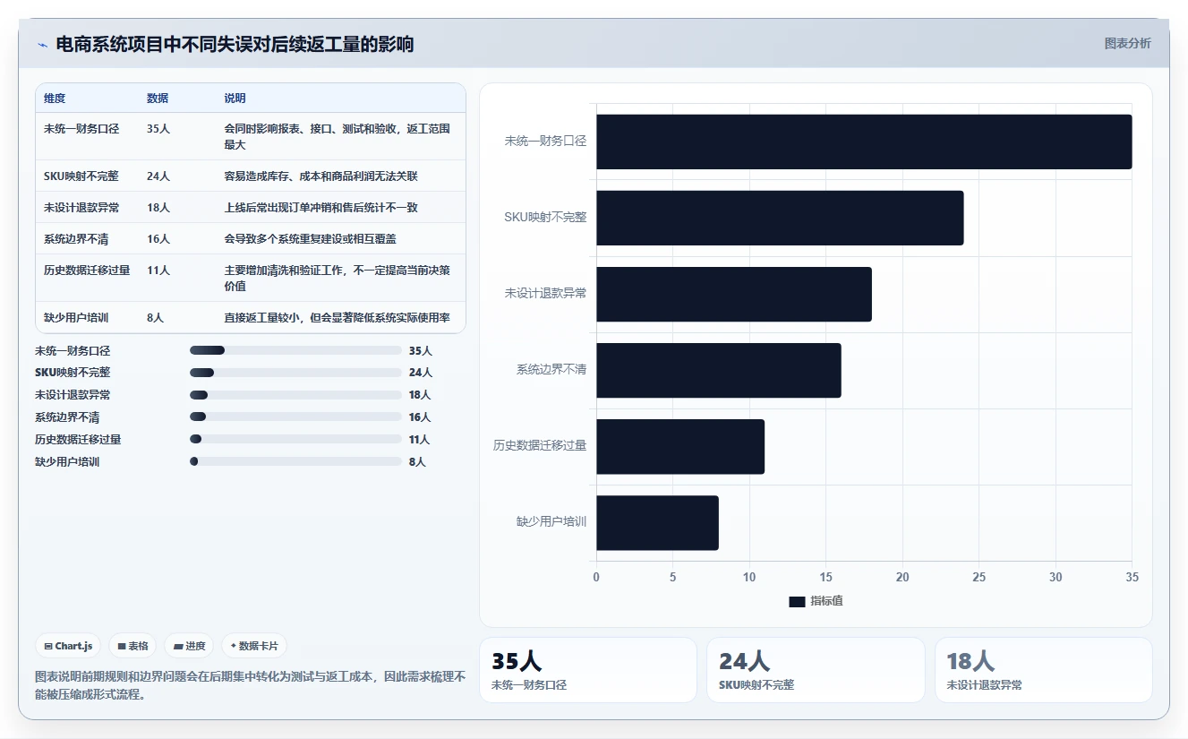Click table cell 未统一财务口径

point(81,129)
